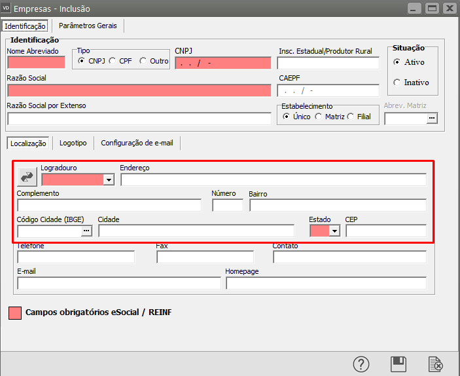Select the Outro type radio option
Viewport: 460px width, 376px height.
pos(143,61)
